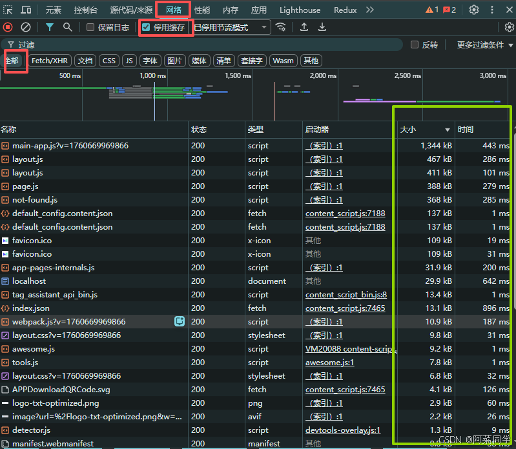The width and height of the screenshot is (516, 449).
Task: Switch to 元素 tab
Action: point(54,10)
